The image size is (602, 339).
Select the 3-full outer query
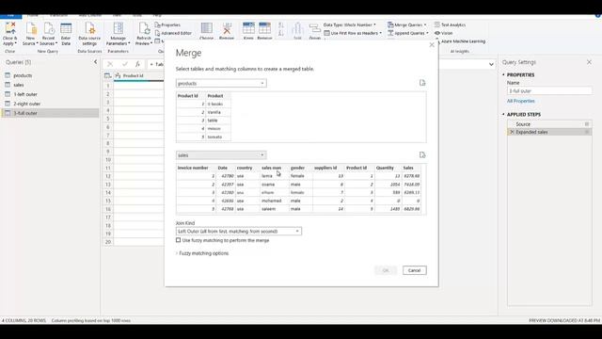click(x=50, y=113)
